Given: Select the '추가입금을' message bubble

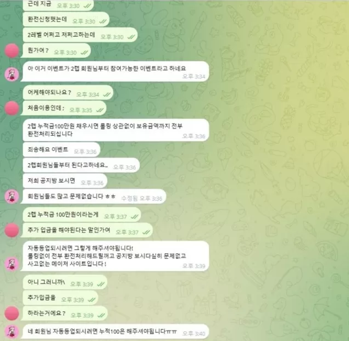Looking at the screenshot, I should 60,298.
